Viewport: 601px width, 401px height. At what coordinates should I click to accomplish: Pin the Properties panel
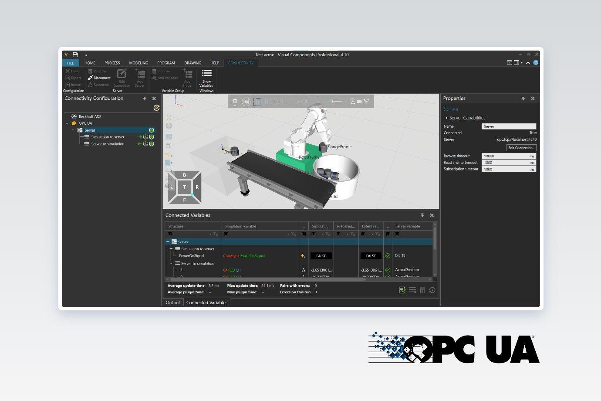point(523,99)
